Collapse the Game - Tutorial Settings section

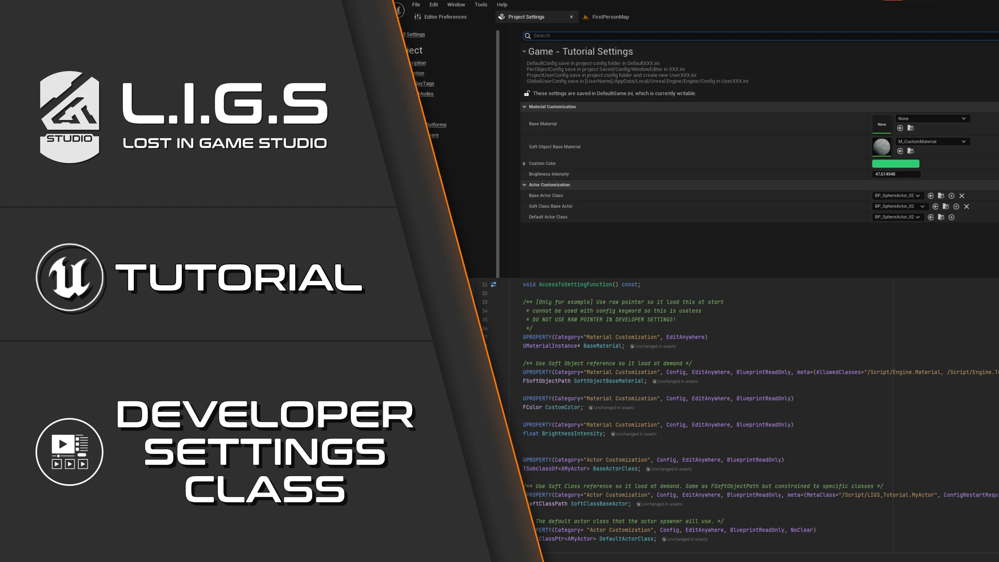[524, 52]
